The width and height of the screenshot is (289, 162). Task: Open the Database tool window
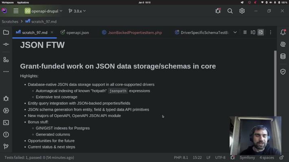click(283, 56)
